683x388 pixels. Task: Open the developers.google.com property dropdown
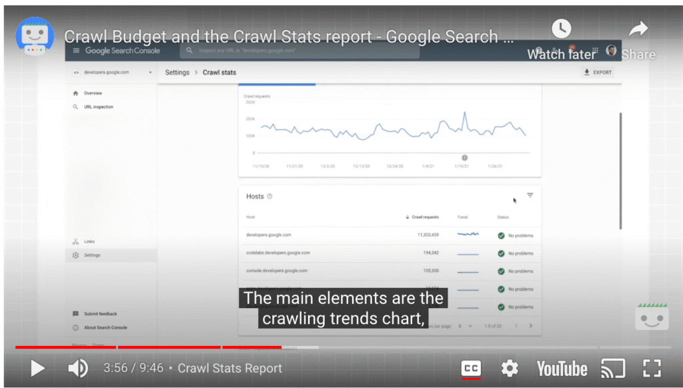(110, 72)
